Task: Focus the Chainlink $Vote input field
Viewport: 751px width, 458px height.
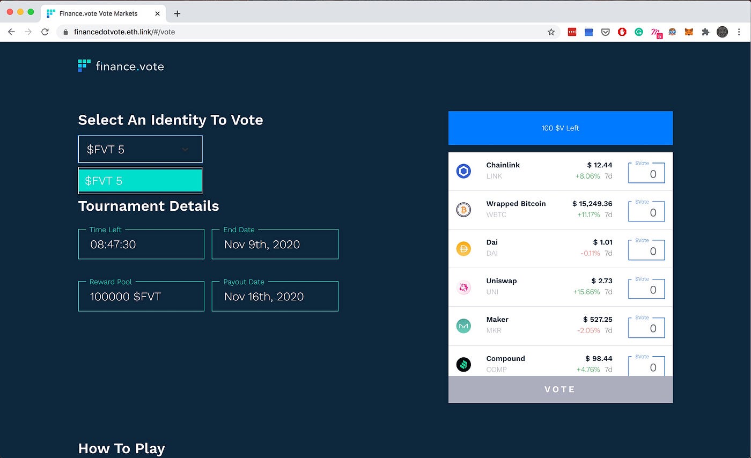Action: point(646,173)
